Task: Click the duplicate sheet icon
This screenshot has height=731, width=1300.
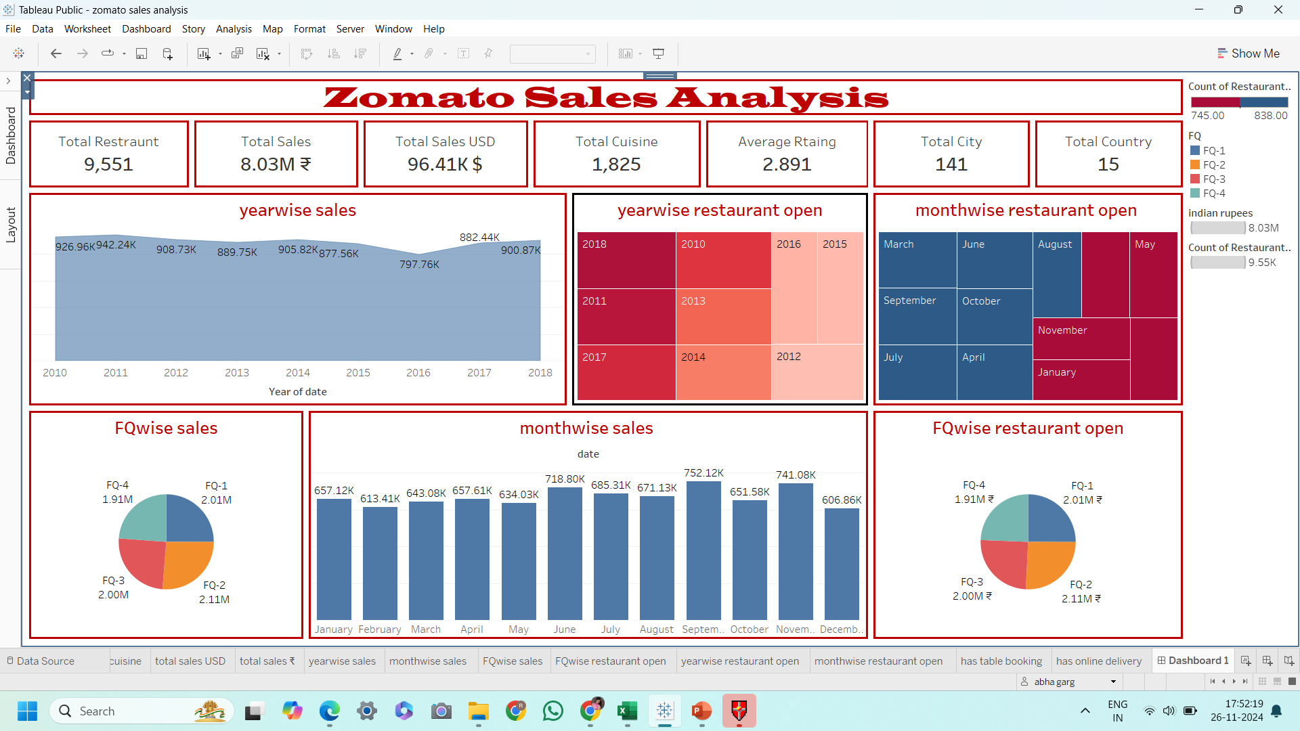Action: (237, 53)
